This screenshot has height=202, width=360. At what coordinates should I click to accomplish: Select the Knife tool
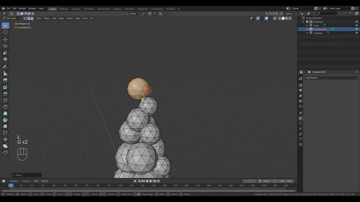tap(5, 107)
